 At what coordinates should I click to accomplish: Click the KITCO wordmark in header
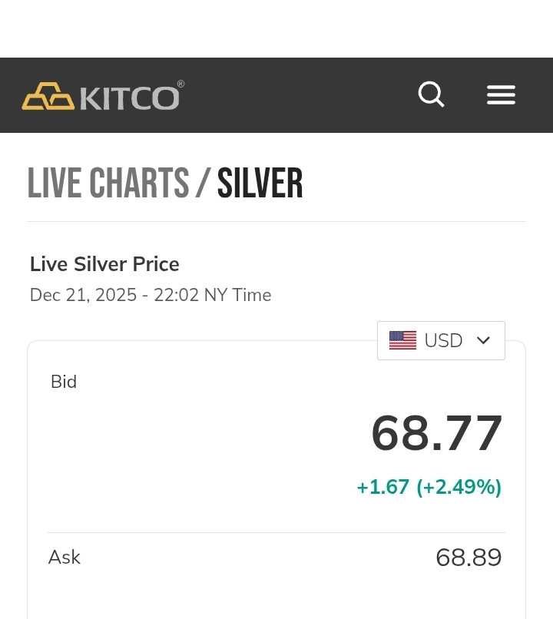coord(131,98)
